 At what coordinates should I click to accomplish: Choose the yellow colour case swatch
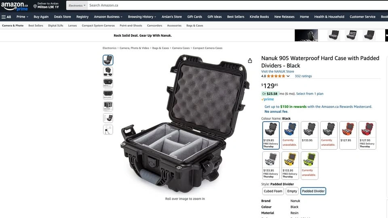290,166
